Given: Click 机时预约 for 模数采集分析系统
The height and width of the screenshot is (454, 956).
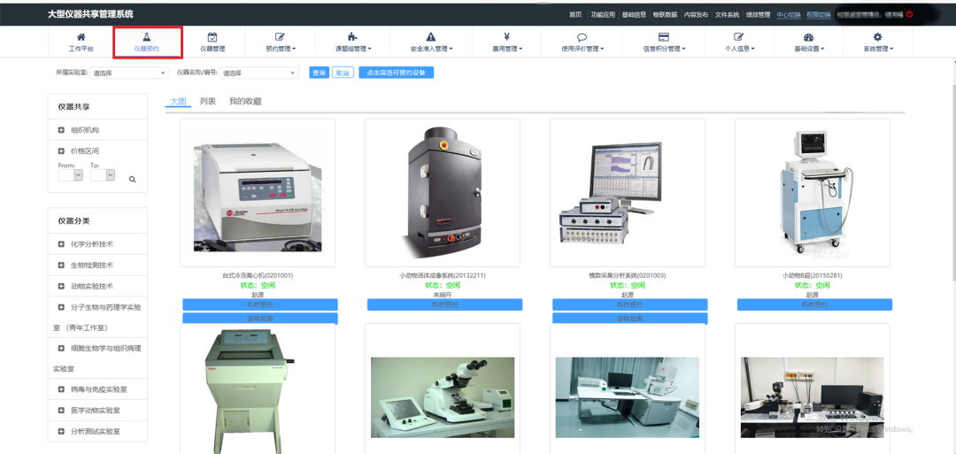Looking at the screenshot, I should click(630, 304).
